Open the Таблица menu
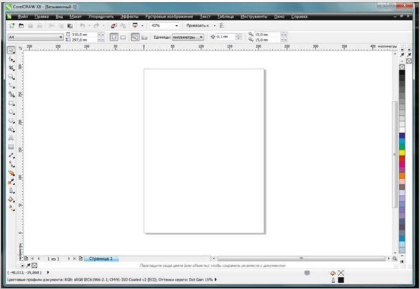The width and height of the screenshot is (420, 289). coord(225,17)
